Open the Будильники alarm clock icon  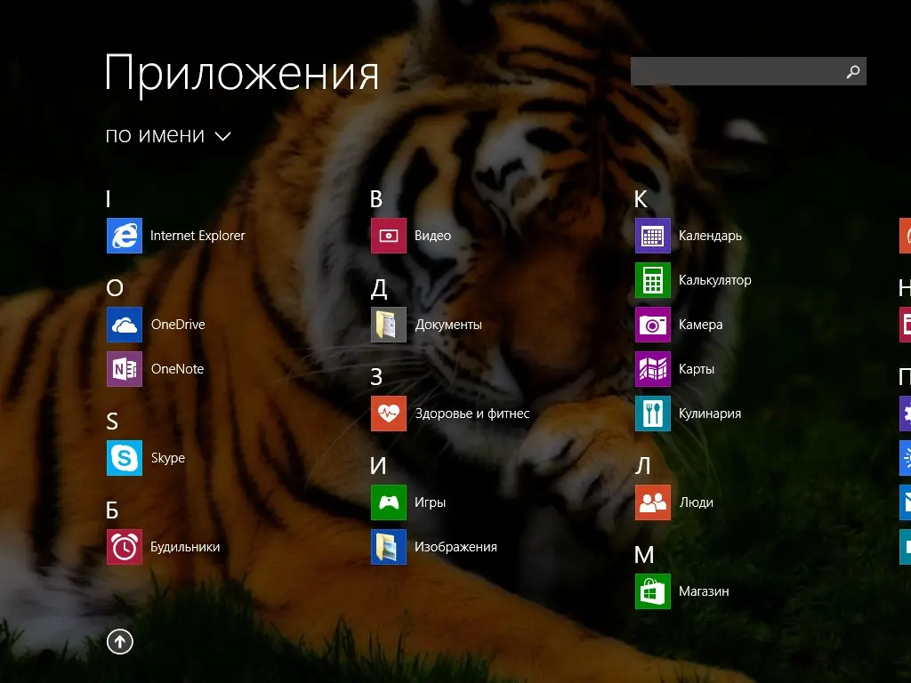pos(125,547)
